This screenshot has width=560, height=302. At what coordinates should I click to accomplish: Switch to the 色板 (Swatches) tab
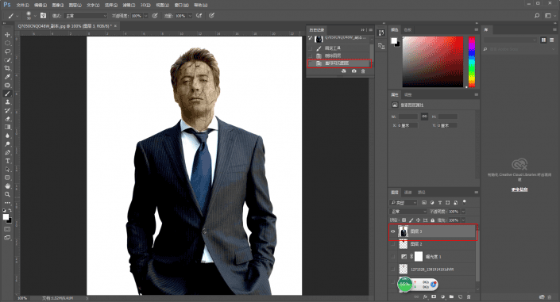pyautogui.click(x=407, y=30)
